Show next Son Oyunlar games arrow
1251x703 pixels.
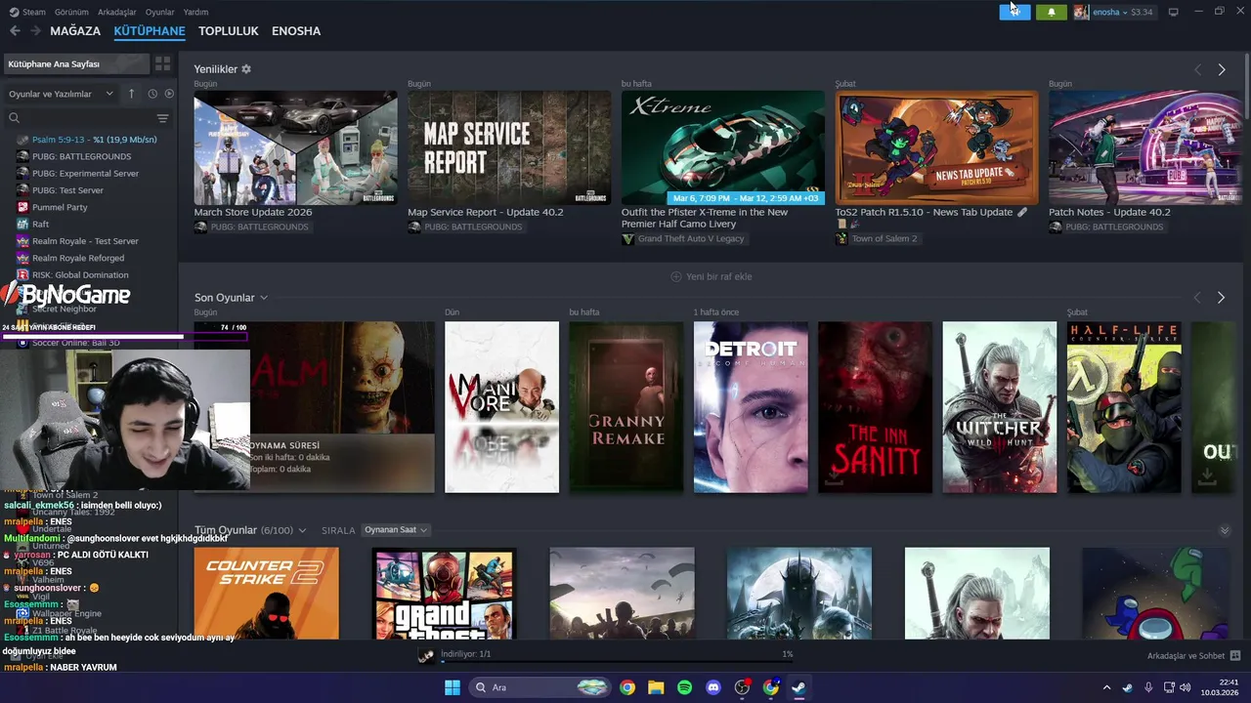pyautogui.click(x=1221, y=297)
